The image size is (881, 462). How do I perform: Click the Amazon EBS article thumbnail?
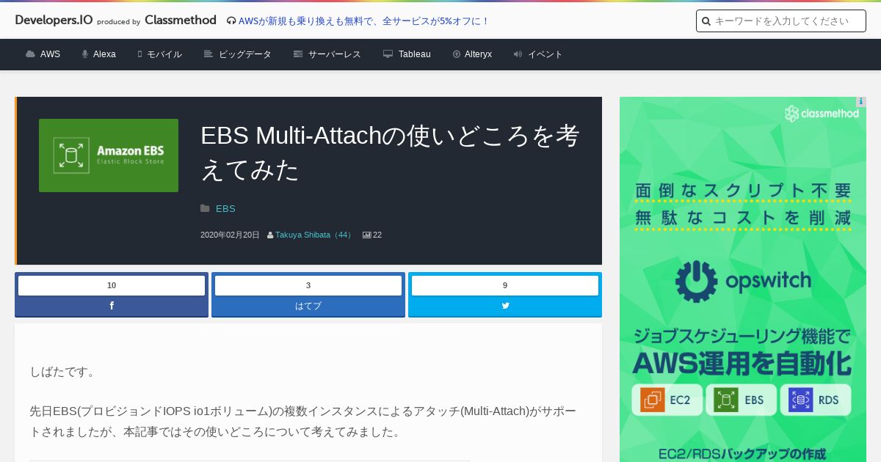pos(109,155)
